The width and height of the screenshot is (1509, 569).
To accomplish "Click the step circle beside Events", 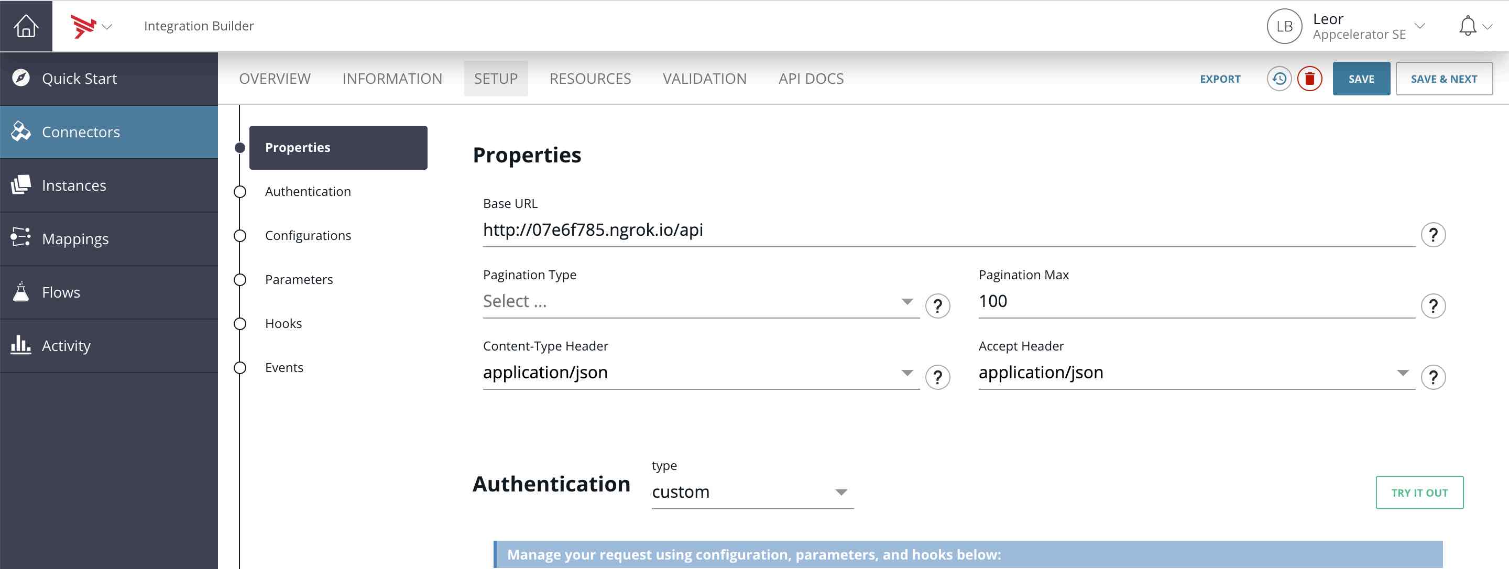I will coord(239,367).
